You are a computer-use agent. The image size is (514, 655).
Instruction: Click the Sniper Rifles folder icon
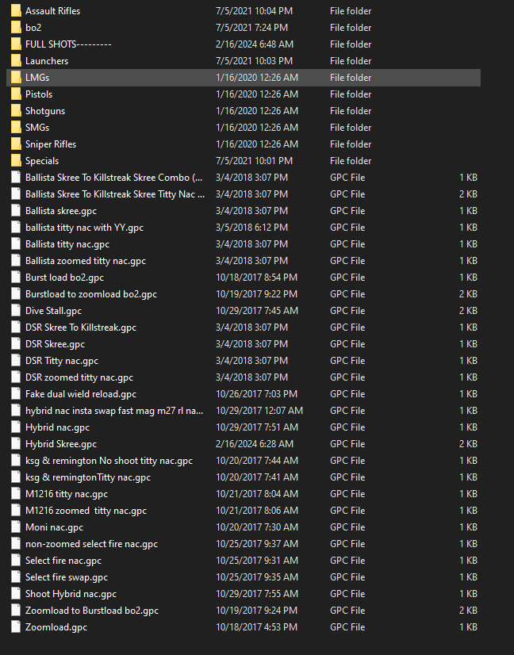(16, 144)
